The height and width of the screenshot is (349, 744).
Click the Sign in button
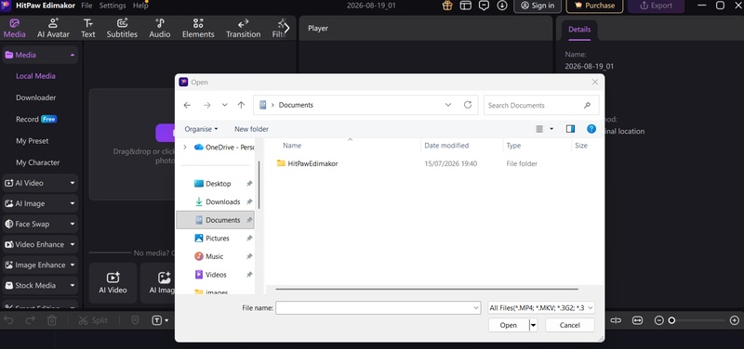pos(538,6)
